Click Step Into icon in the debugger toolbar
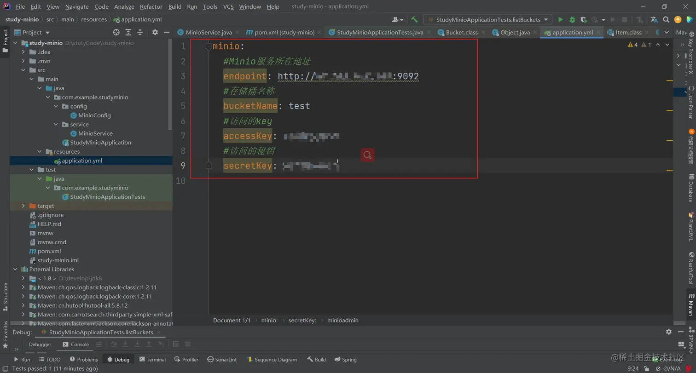The height and width of the screenshot is (373, 696). (x=126, y=344)
